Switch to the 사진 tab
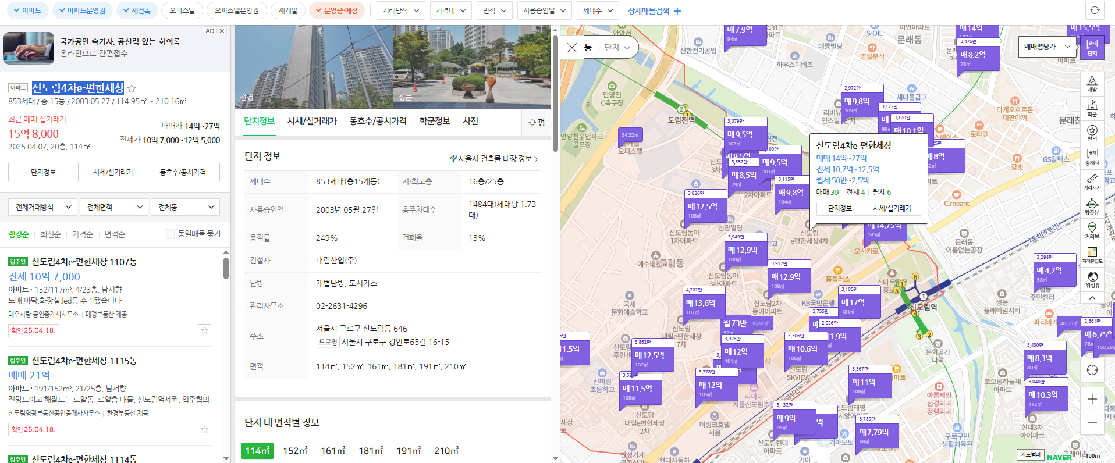This screenshot has height=463, width=1115. coord(470,121)
